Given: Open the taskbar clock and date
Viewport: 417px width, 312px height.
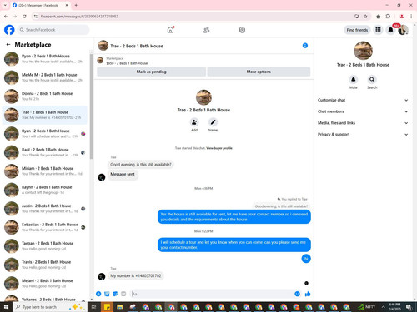Looking at the screenshot, I should tap(394, 307).
